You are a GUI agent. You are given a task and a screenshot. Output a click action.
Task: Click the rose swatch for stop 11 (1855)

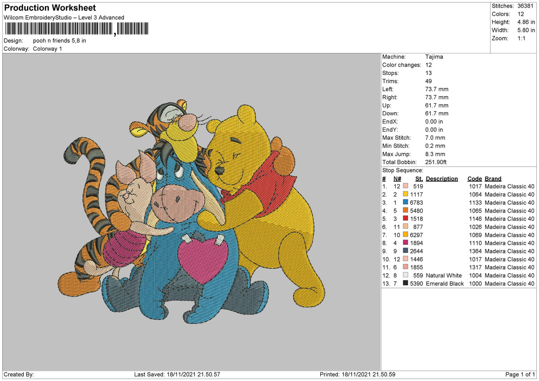click(x=406, y=267)
